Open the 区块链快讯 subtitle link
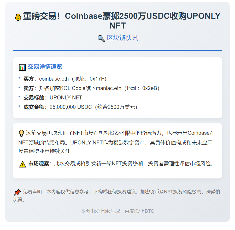 tap(122, 38)
